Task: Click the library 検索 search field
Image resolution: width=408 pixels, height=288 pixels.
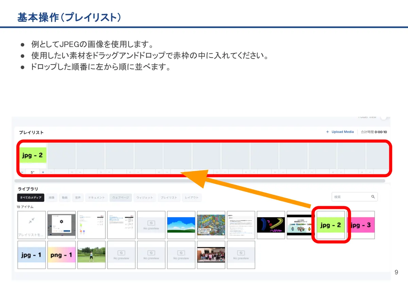Action: (355, 197)
